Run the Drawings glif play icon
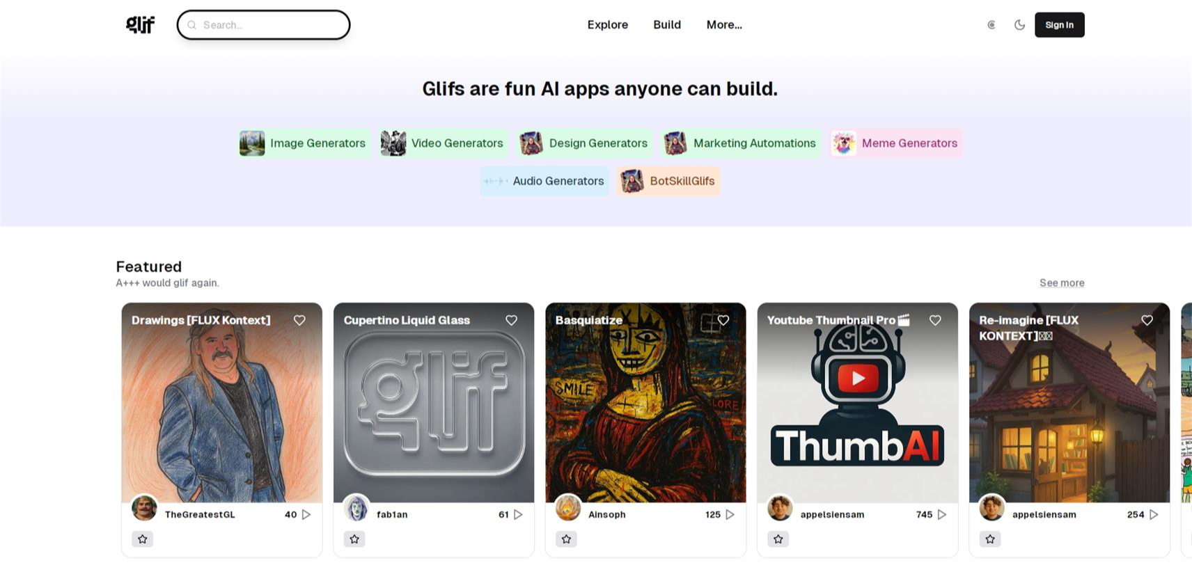The image size is (1192, 588). pos(306,515)
